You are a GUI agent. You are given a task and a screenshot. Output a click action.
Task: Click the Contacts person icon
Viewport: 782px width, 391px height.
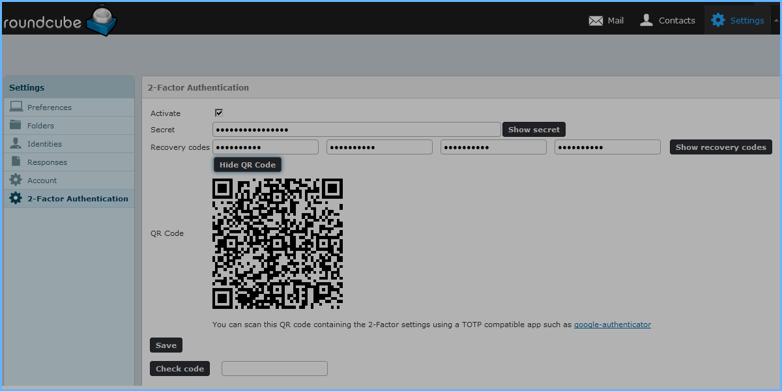click(x=646, y=20)
